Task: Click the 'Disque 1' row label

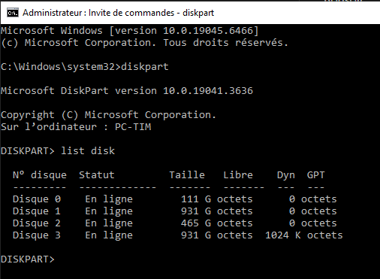Action: (x=37, y=211)
